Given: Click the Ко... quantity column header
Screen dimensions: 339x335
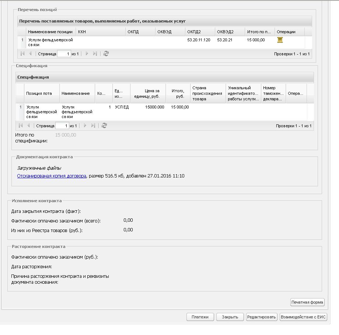Looking at the screenshot, I should pyautogui.click(x=104, y=93).
